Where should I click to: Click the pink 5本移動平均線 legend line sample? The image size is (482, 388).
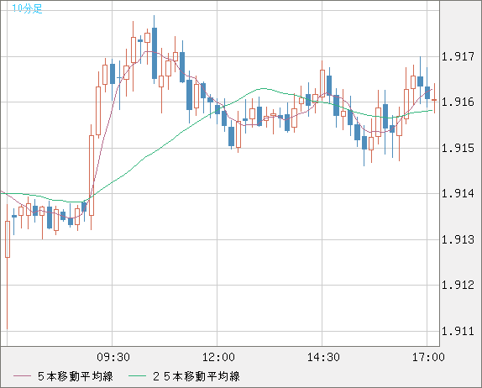click(x=22, y=376)
